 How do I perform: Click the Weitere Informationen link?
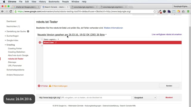coord(113,28)
